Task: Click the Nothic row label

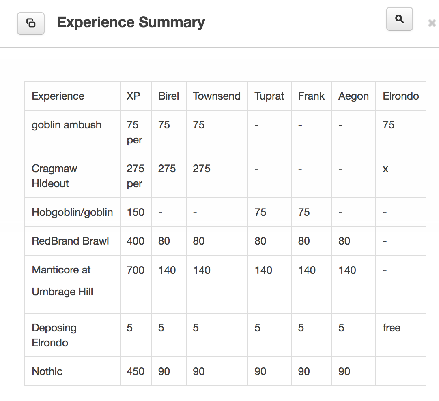Action: 47,371
